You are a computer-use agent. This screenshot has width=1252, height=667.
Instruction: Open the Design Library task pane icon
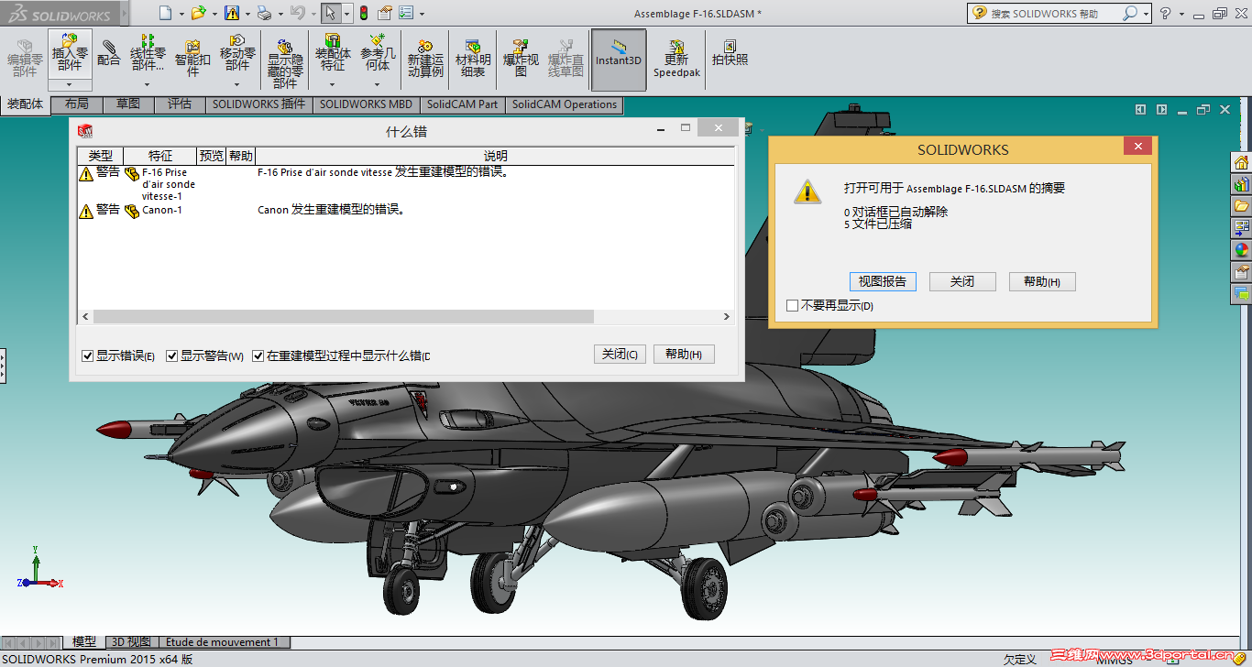(x=1241, y=184)
